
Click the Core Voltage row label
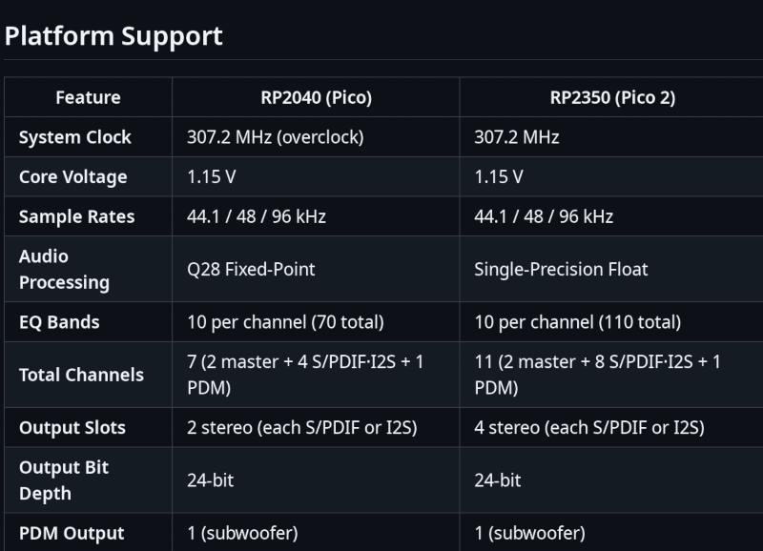click(x=72, y=177)
